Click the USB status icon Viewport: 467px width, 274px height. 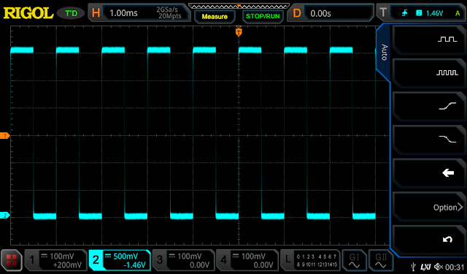pos(413,267)
